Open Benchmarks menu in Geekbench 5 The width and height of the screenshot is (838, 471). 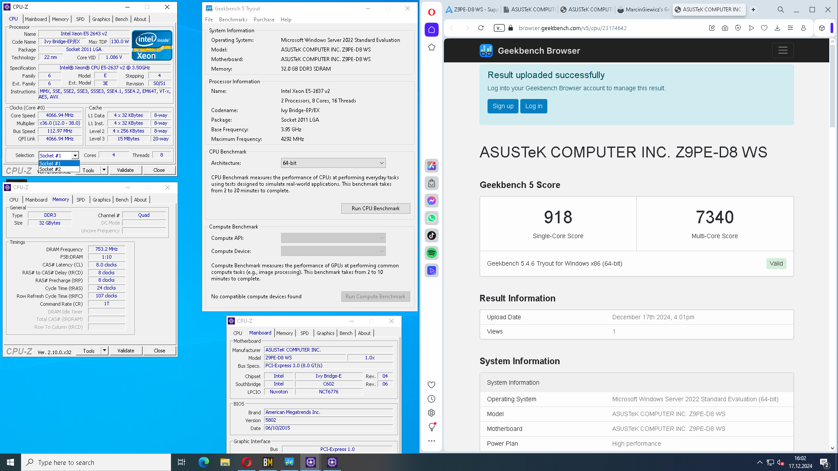coord(233,20)
